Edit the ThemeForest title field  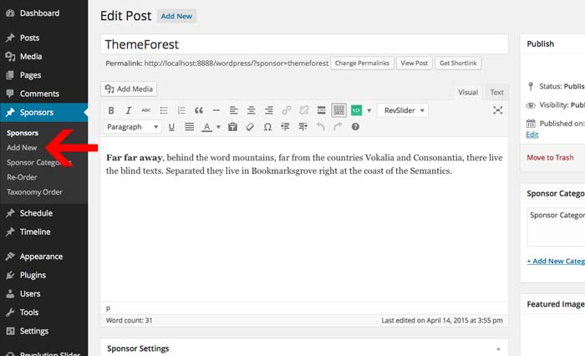click(x=304, y=44)
